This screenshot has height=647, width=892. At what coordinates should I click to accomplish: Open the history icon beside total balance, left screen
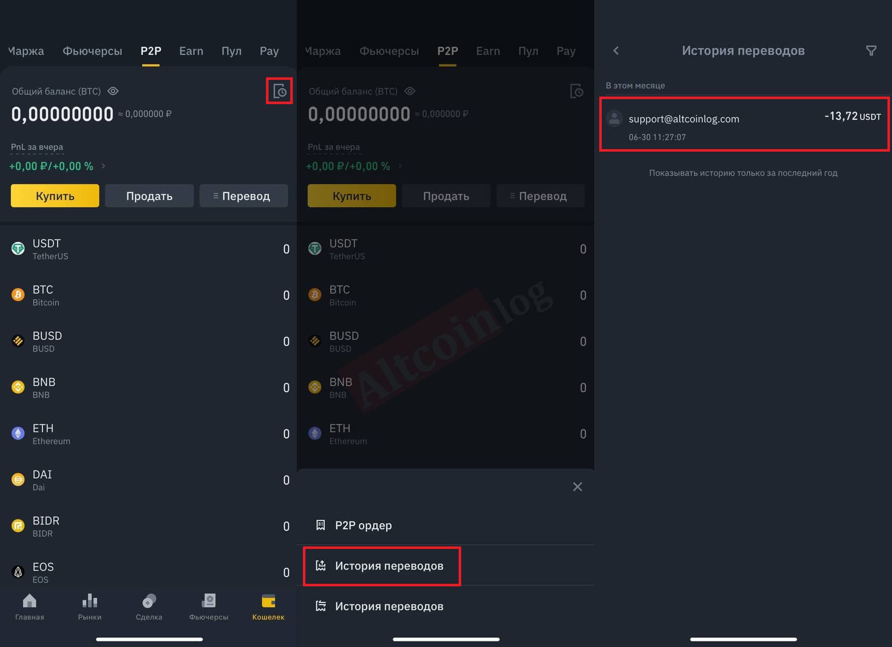coord(280,91)
